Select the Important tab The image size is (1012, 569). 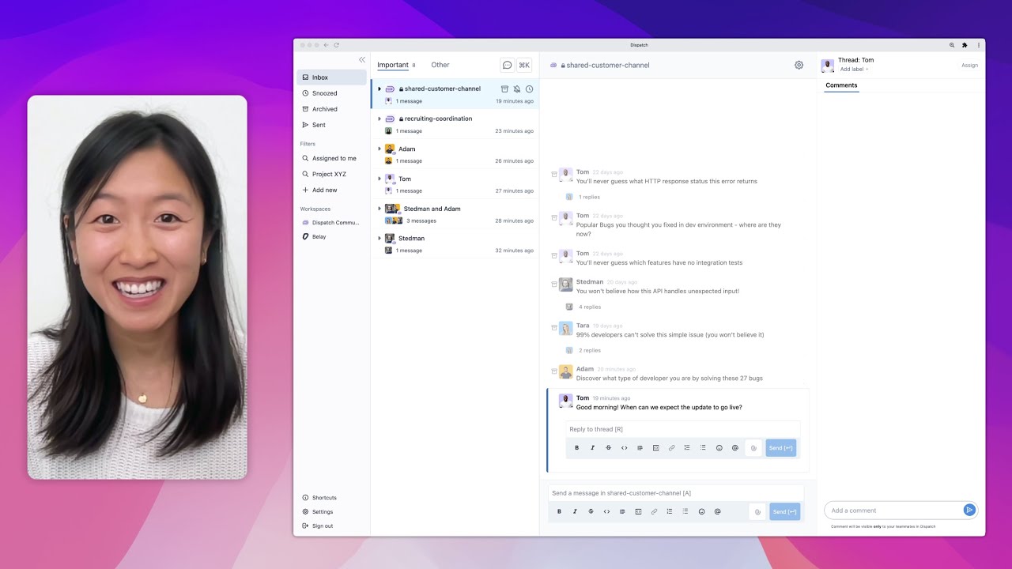pyautogui.click(x=393, y=65)
